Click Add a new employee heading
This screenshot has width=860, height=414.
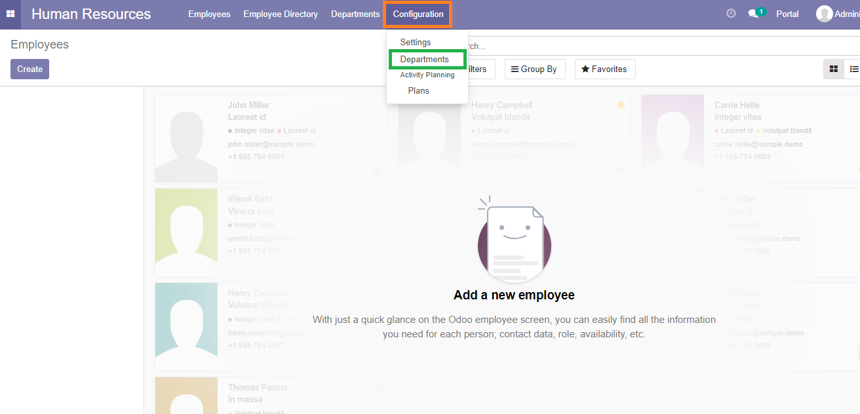514,295
